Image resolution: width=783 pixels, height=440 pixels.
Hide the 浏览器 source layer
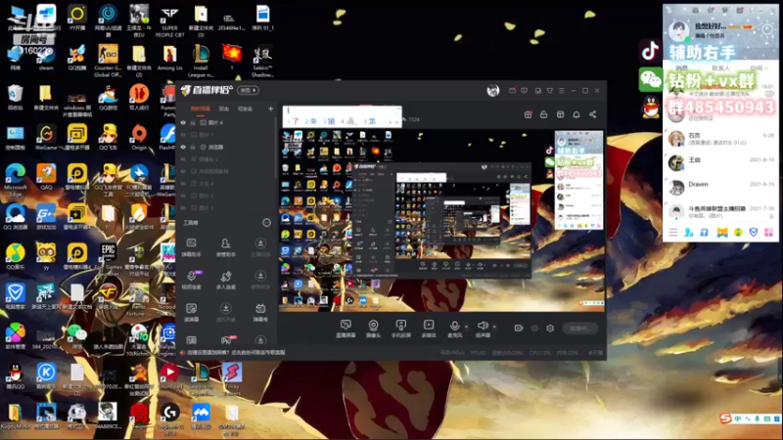tap(183, 148)
